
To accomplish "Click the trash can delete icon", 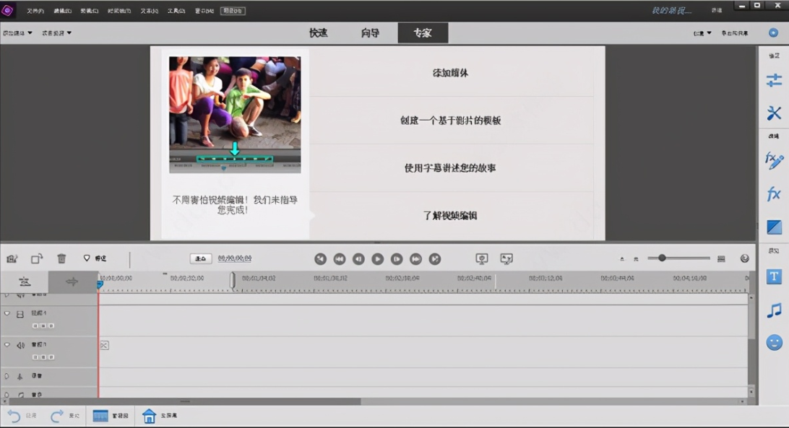I will pyautogui.click(x=61, y=258).
